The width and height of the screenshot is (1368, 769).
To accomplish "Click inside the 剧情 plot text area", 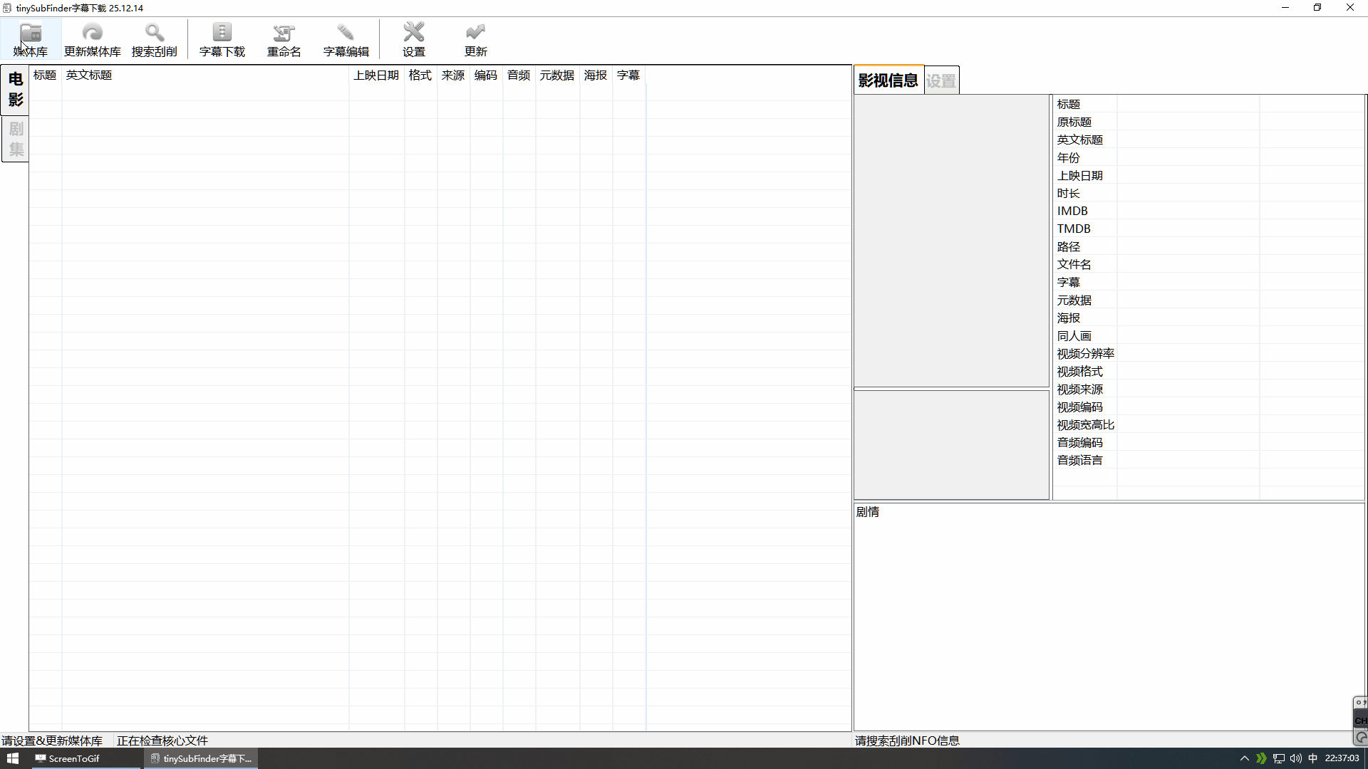I will tap(1108, 619).
